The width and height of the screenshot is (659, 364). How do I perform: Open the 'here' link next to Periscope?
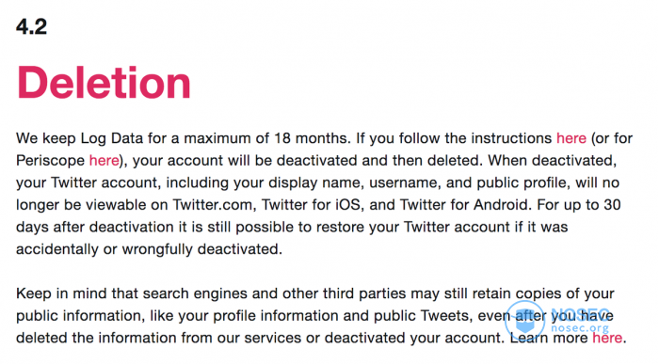[x=104, y=161]
